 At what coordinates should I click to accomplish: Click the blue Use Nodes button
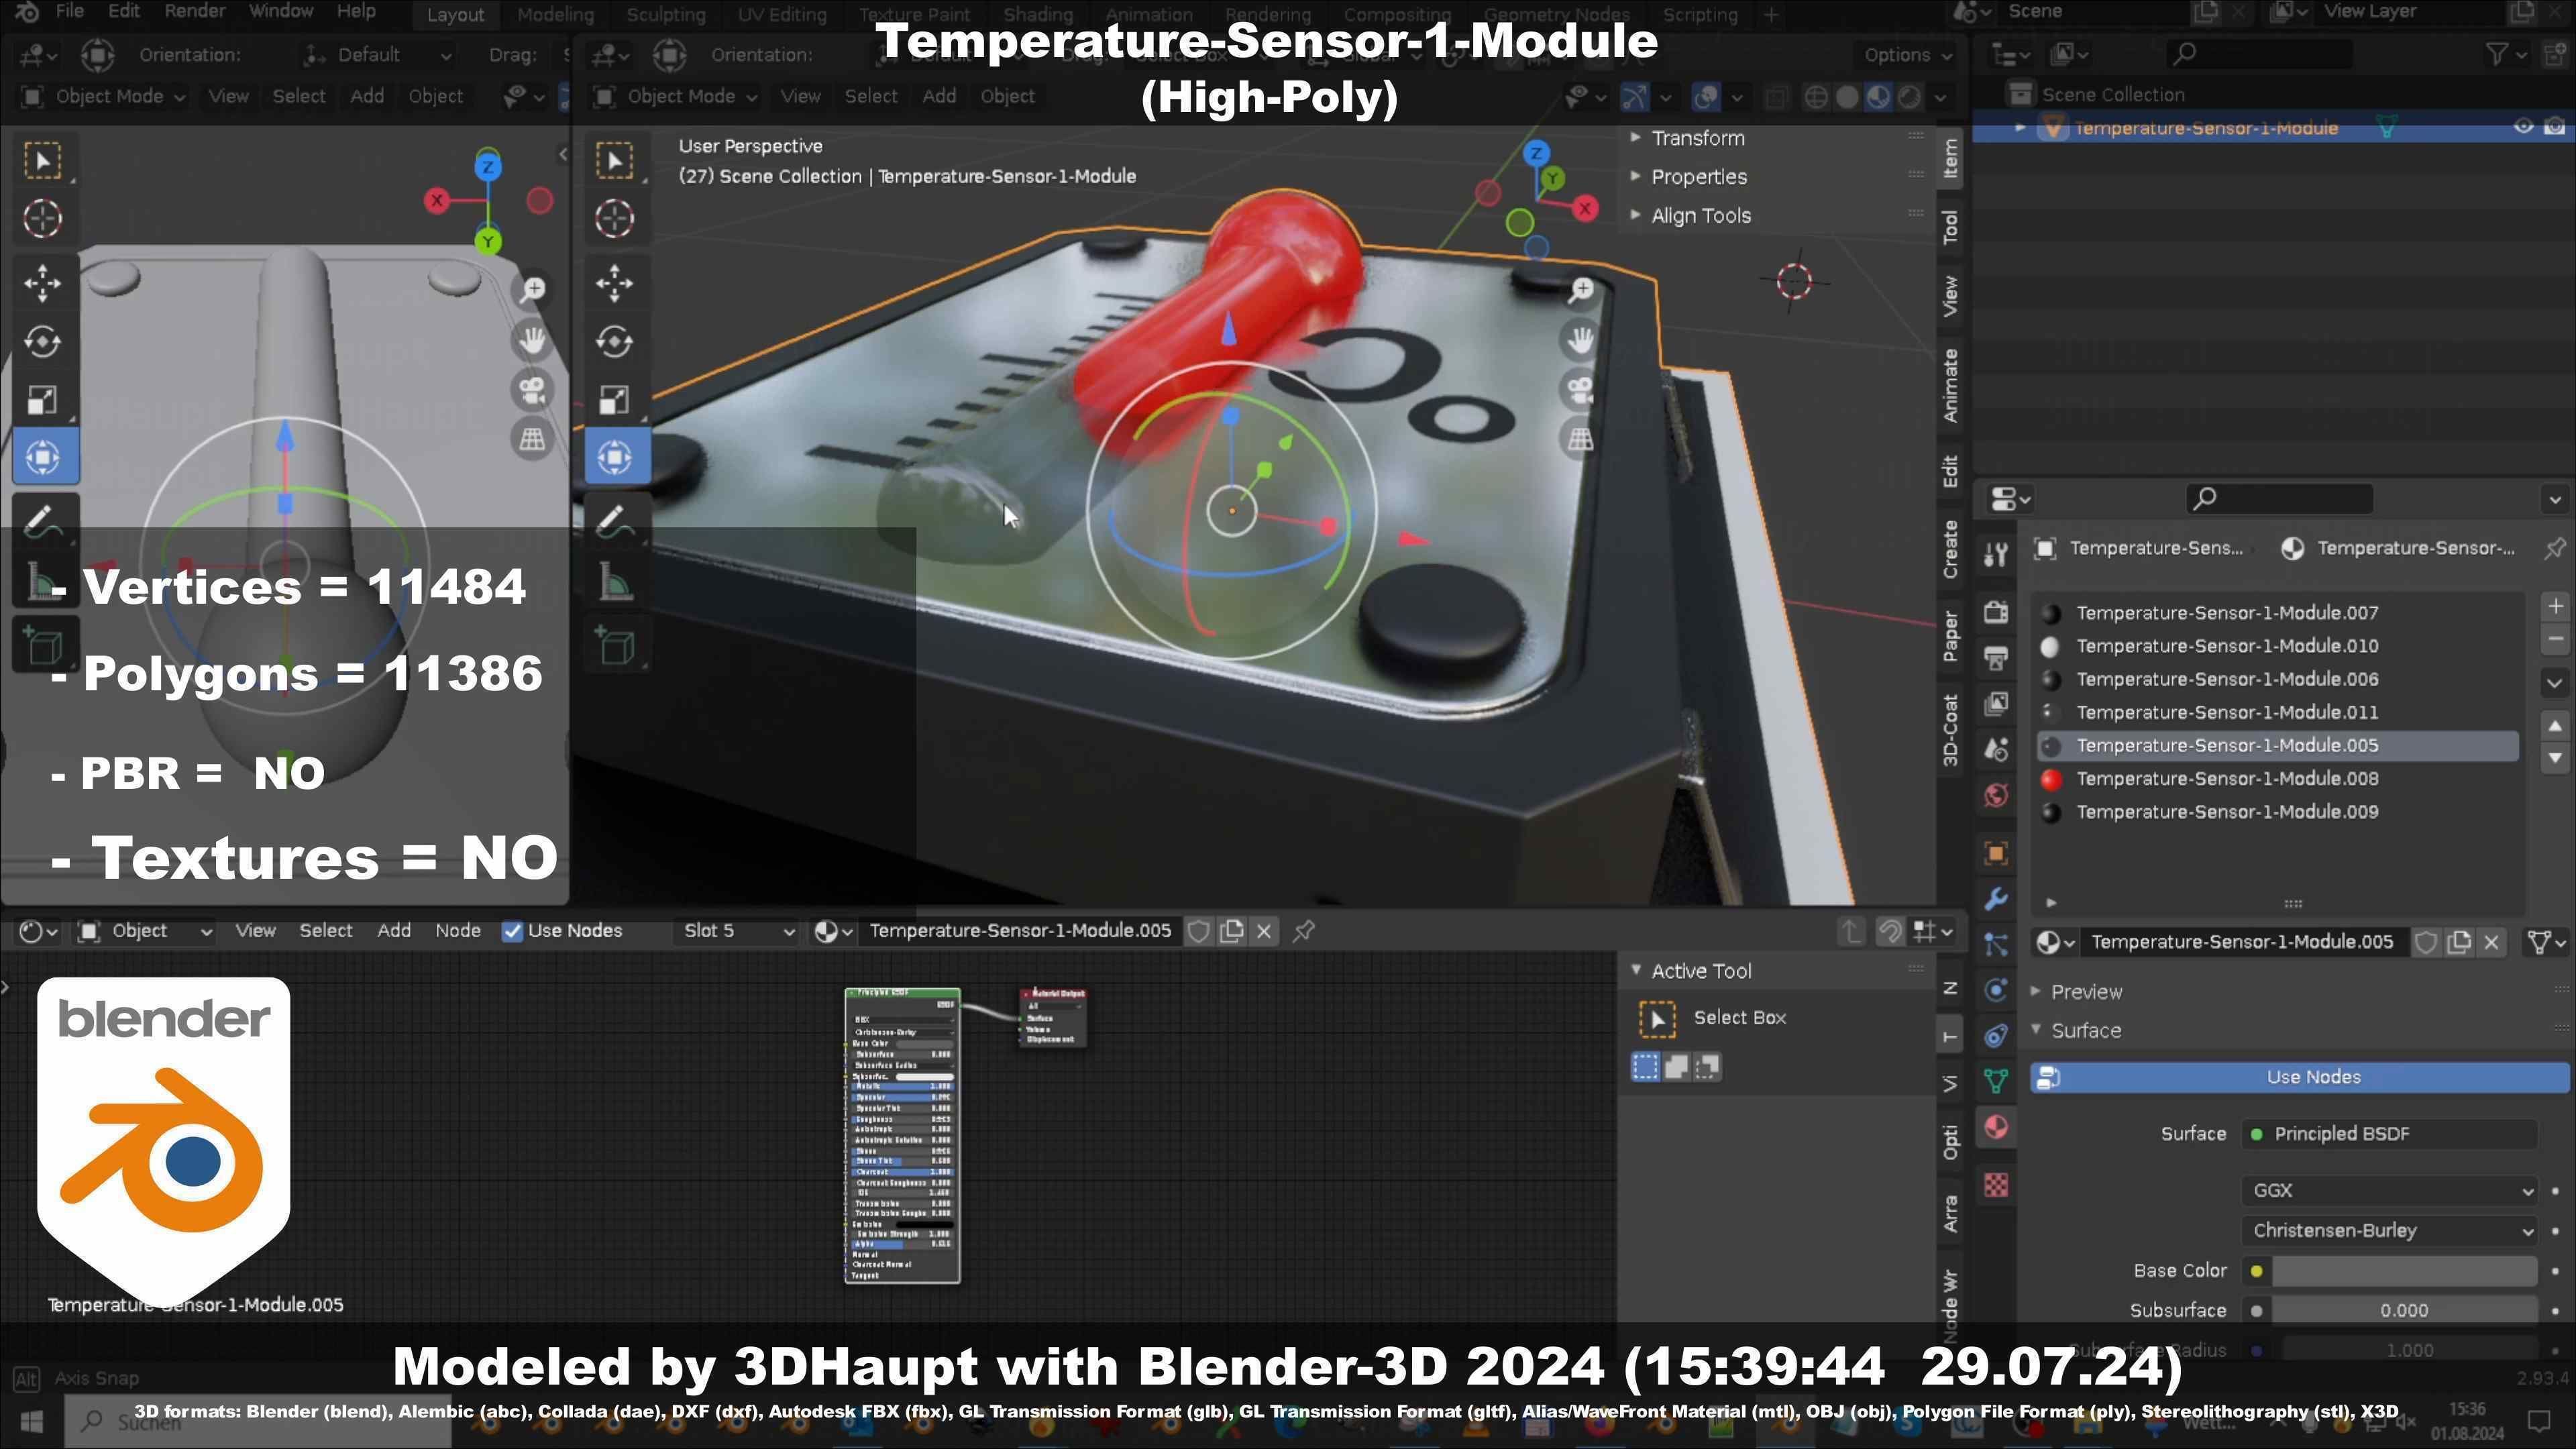tap(2299, 1078)
